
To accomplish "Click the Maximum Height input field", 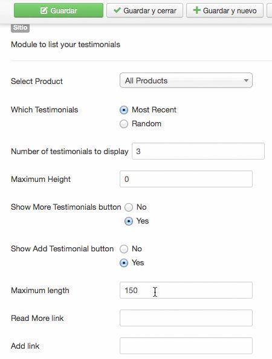I will pyautogui.click(x=186, y=179).
